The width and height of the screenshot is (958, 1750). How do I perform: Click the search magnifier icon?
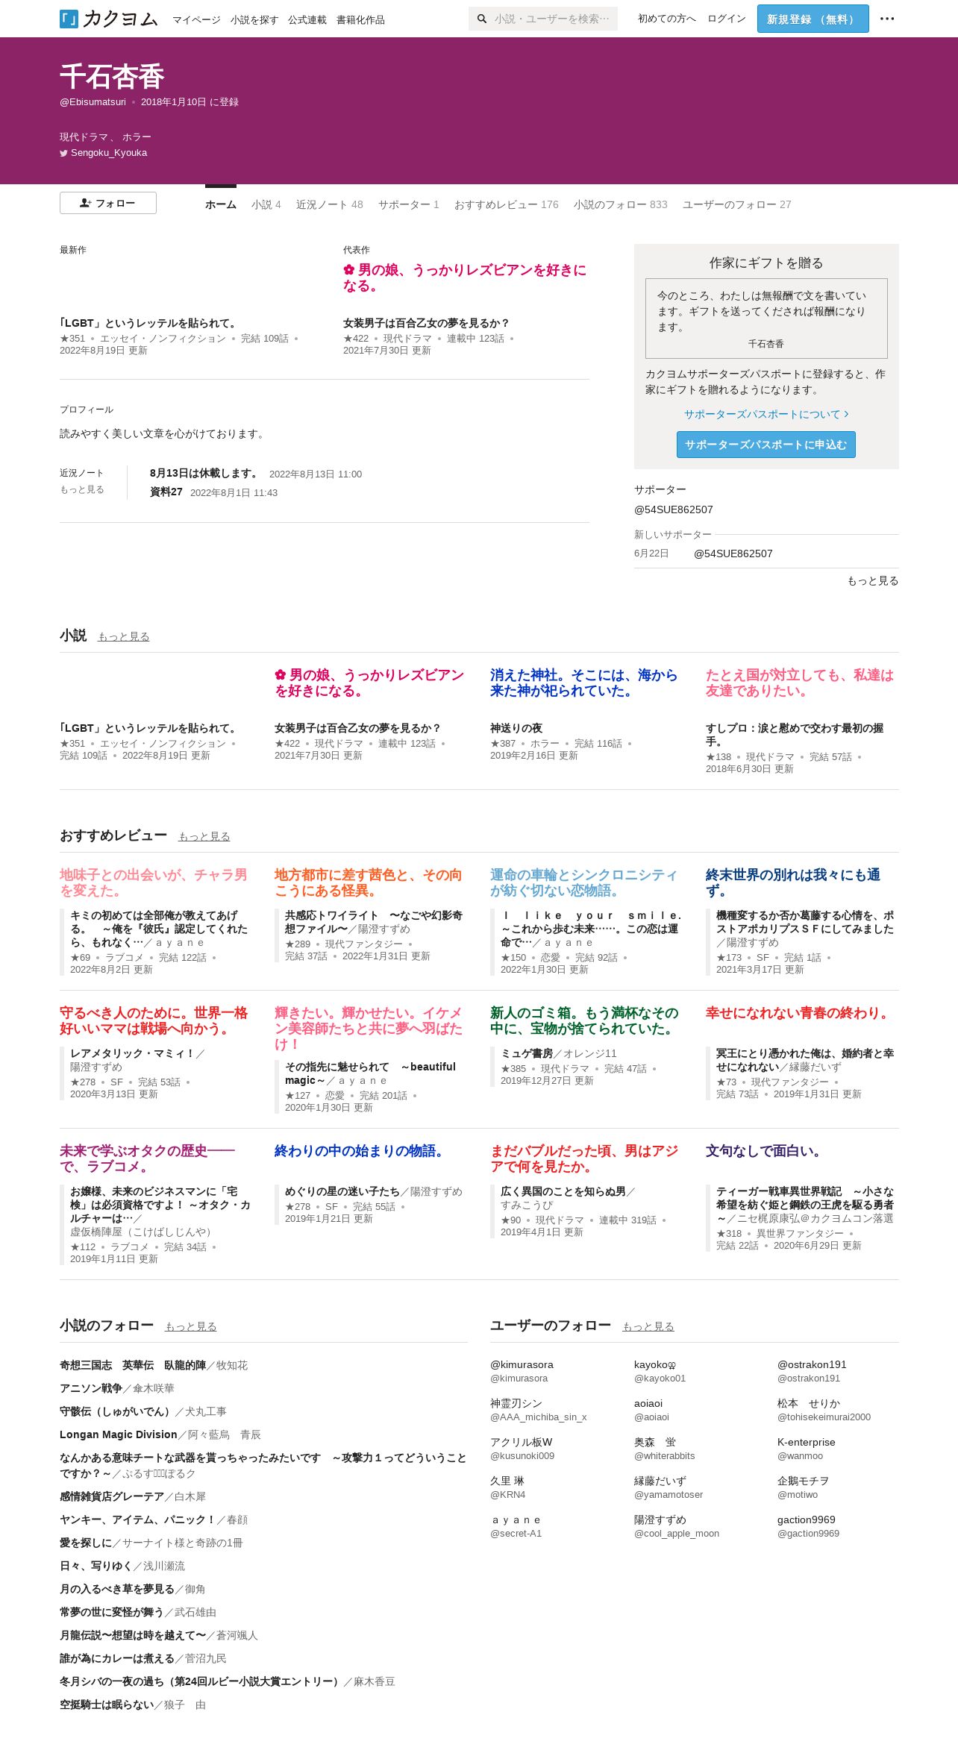coord(482,19)
